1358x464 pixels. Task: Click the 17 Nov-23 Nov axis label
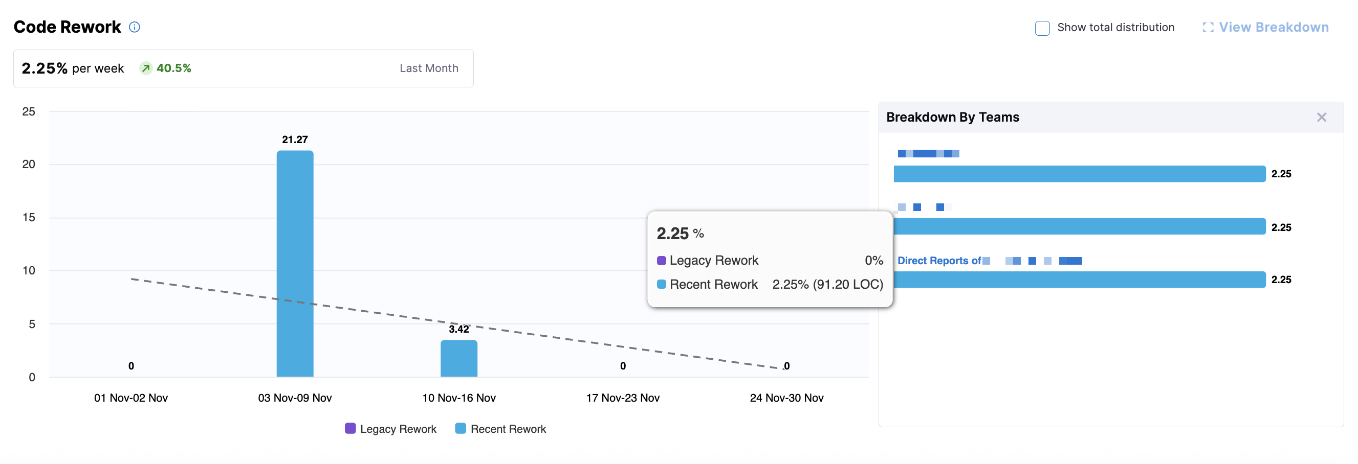click(623, 398)
